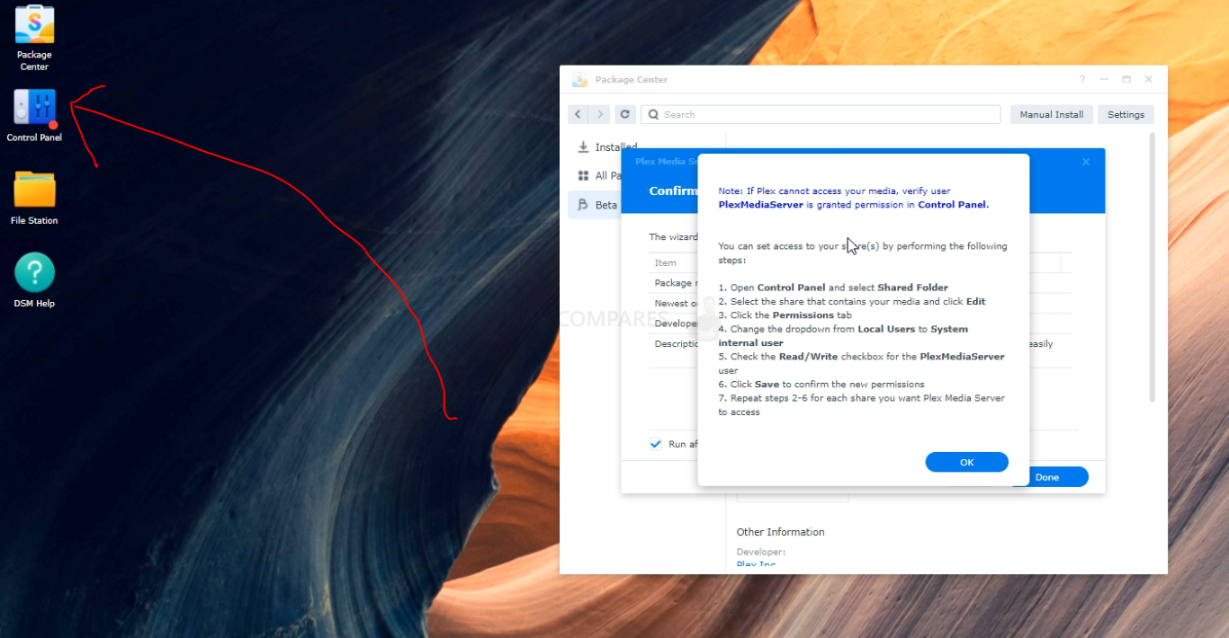The width and height of the screenshot is (1229, 638).
Task: Go back in Package Center navigation
Action: click(x=579, y=114)
